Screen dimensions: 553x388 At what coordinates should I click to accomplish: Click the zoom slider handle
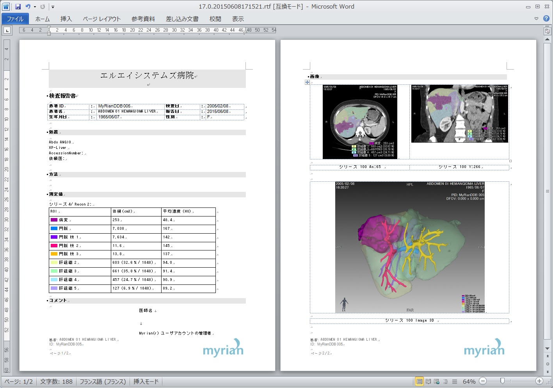point(502,381)
